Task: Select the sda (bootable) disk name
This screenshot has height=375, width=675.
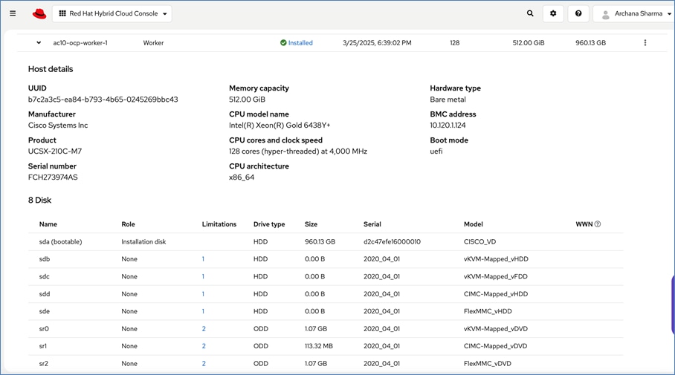Action: point(61,241)
